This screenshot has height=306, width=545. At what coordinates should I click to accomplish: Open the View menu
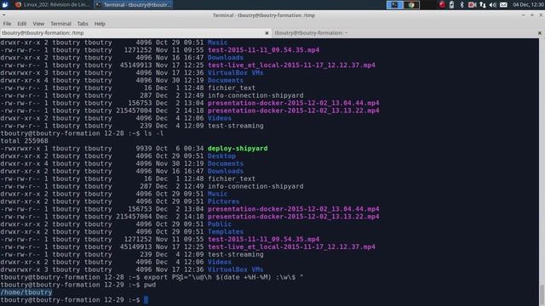(x=38, y=24)
